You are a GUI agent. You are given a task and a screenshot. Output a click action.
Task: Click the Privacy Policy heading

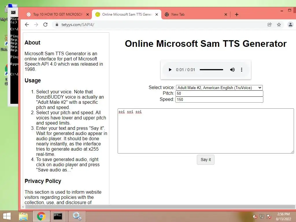pyautogui.click(x=43, y=181)
